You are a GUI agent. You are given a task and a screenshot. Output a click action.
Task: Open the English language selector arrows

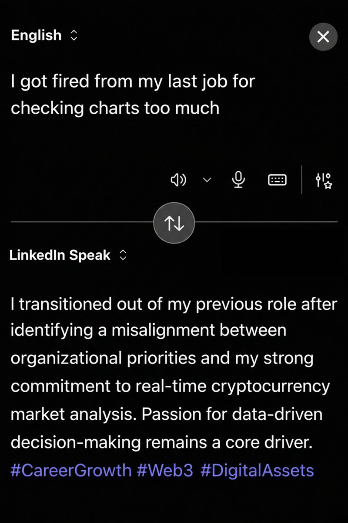coord(73,36)
